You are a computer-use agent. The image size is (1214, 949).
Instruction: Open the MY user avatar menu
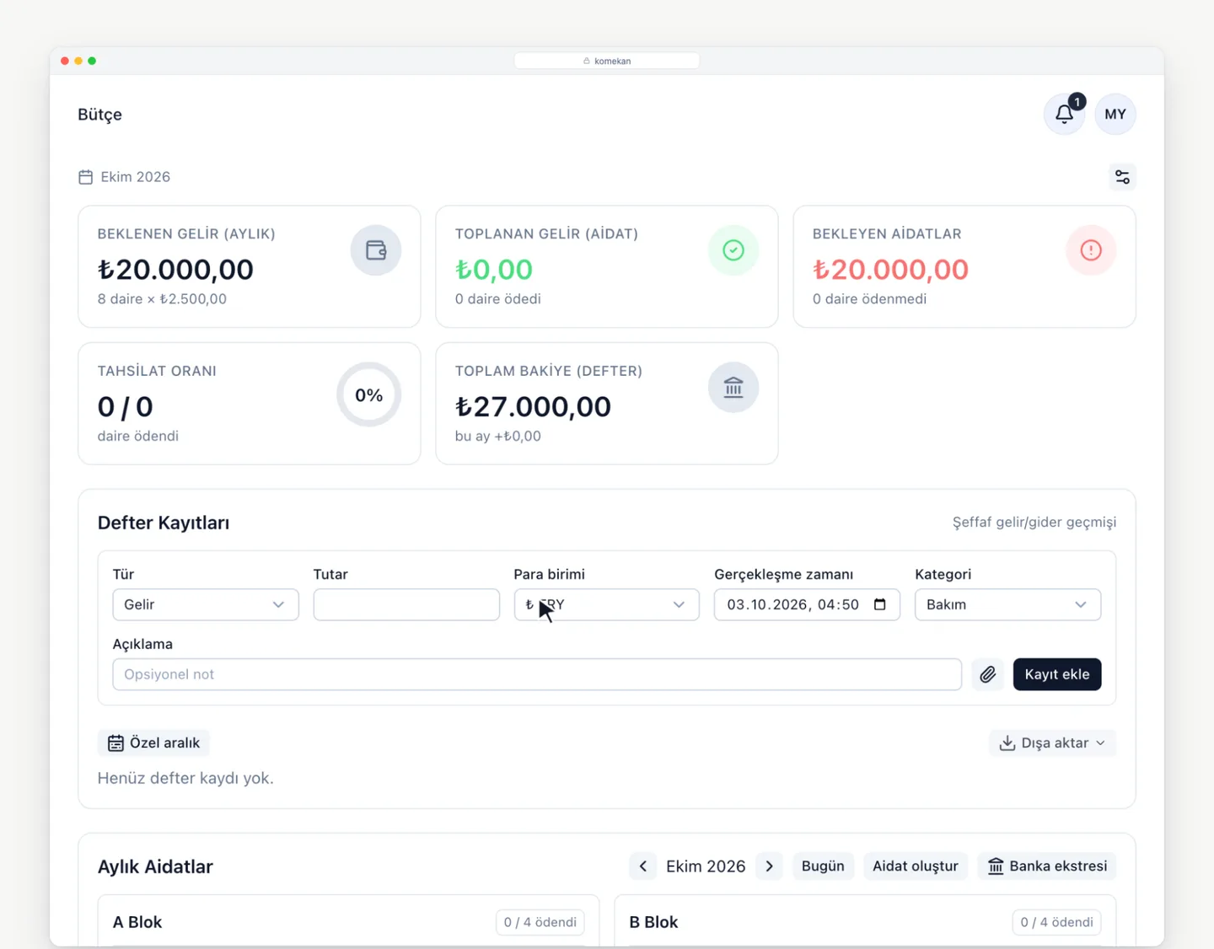(1115, 114)
